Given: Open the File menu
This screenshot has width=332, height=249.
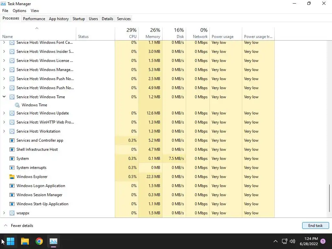Looking at the screenshot, I should pos(5,11).
